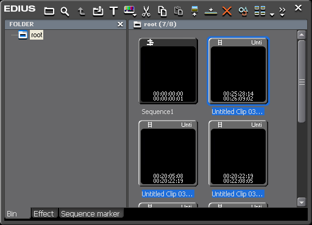Click scroll down arrow of bin

[302, 202]
